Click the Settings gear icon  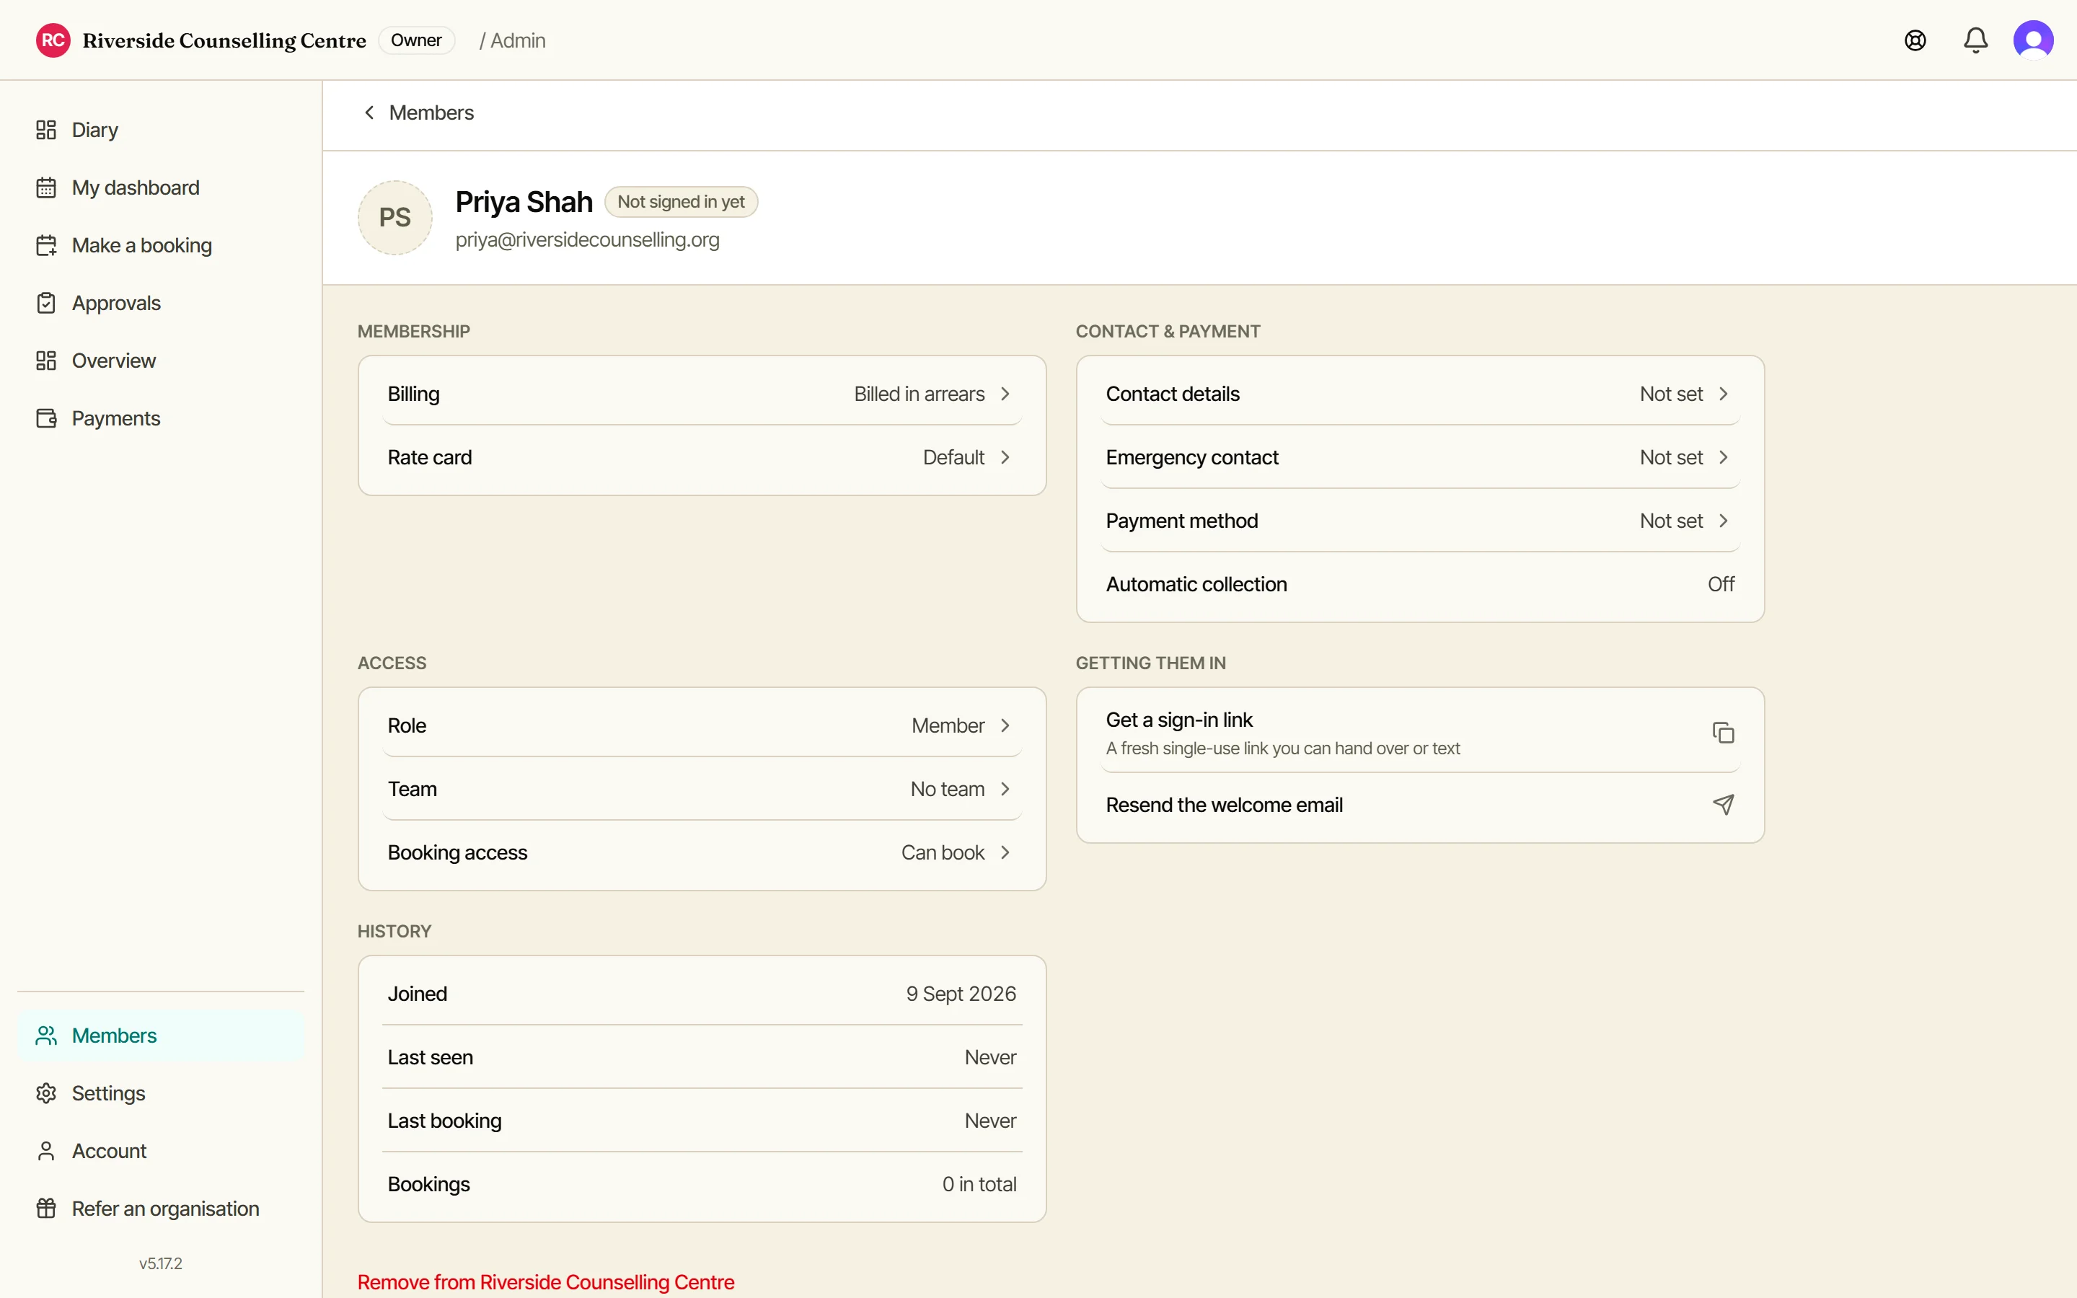click(x=46, y=1092)
